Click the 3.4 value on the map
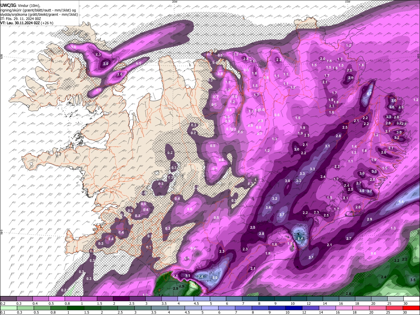Viewport: 420px width, 315px height. [x=268, y=207]
